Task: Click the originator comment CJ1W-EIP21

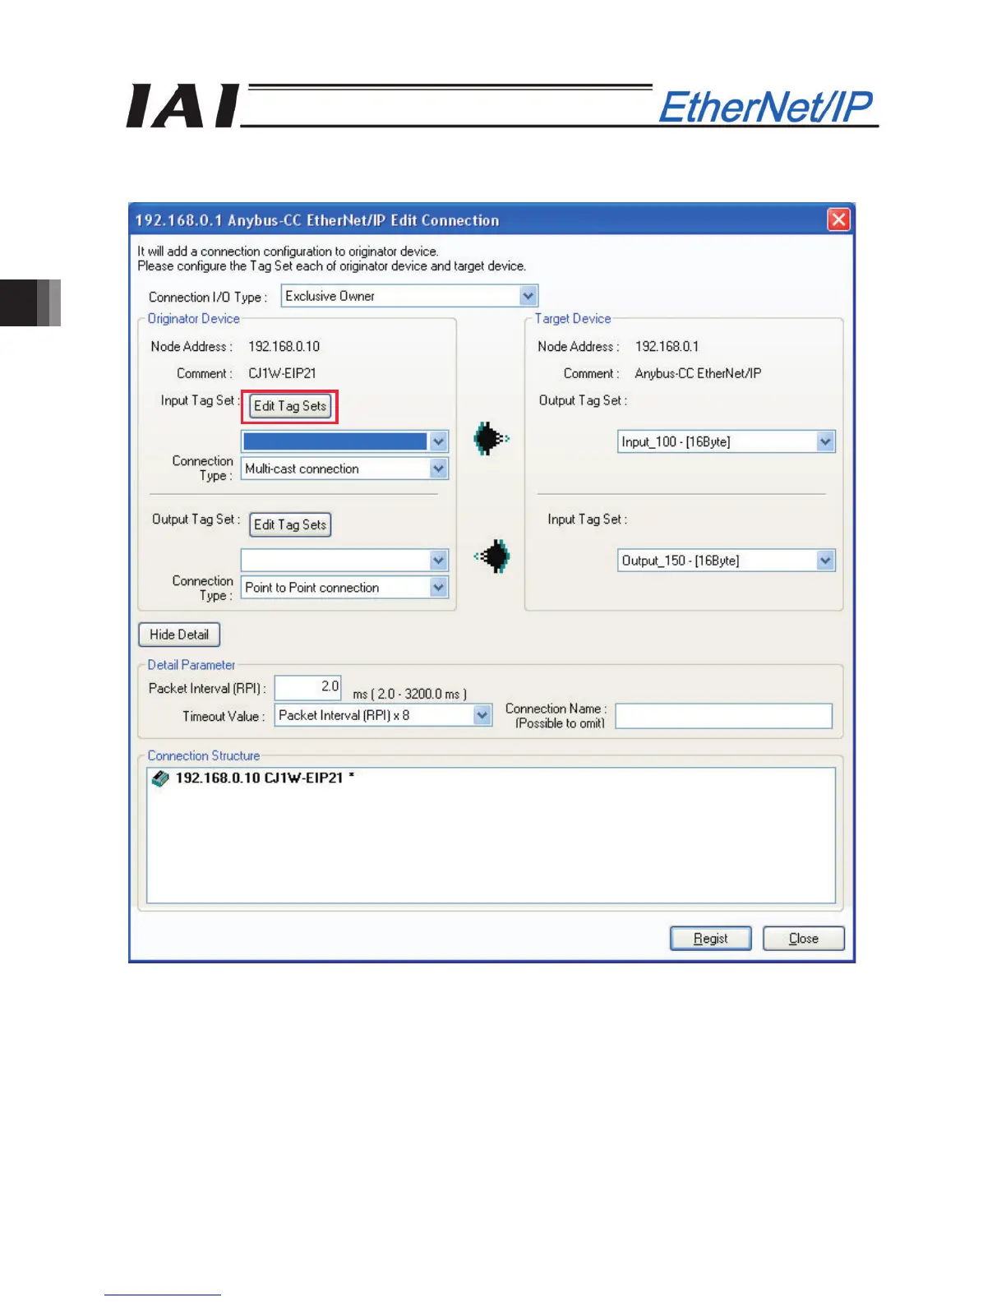Action: 282,373
